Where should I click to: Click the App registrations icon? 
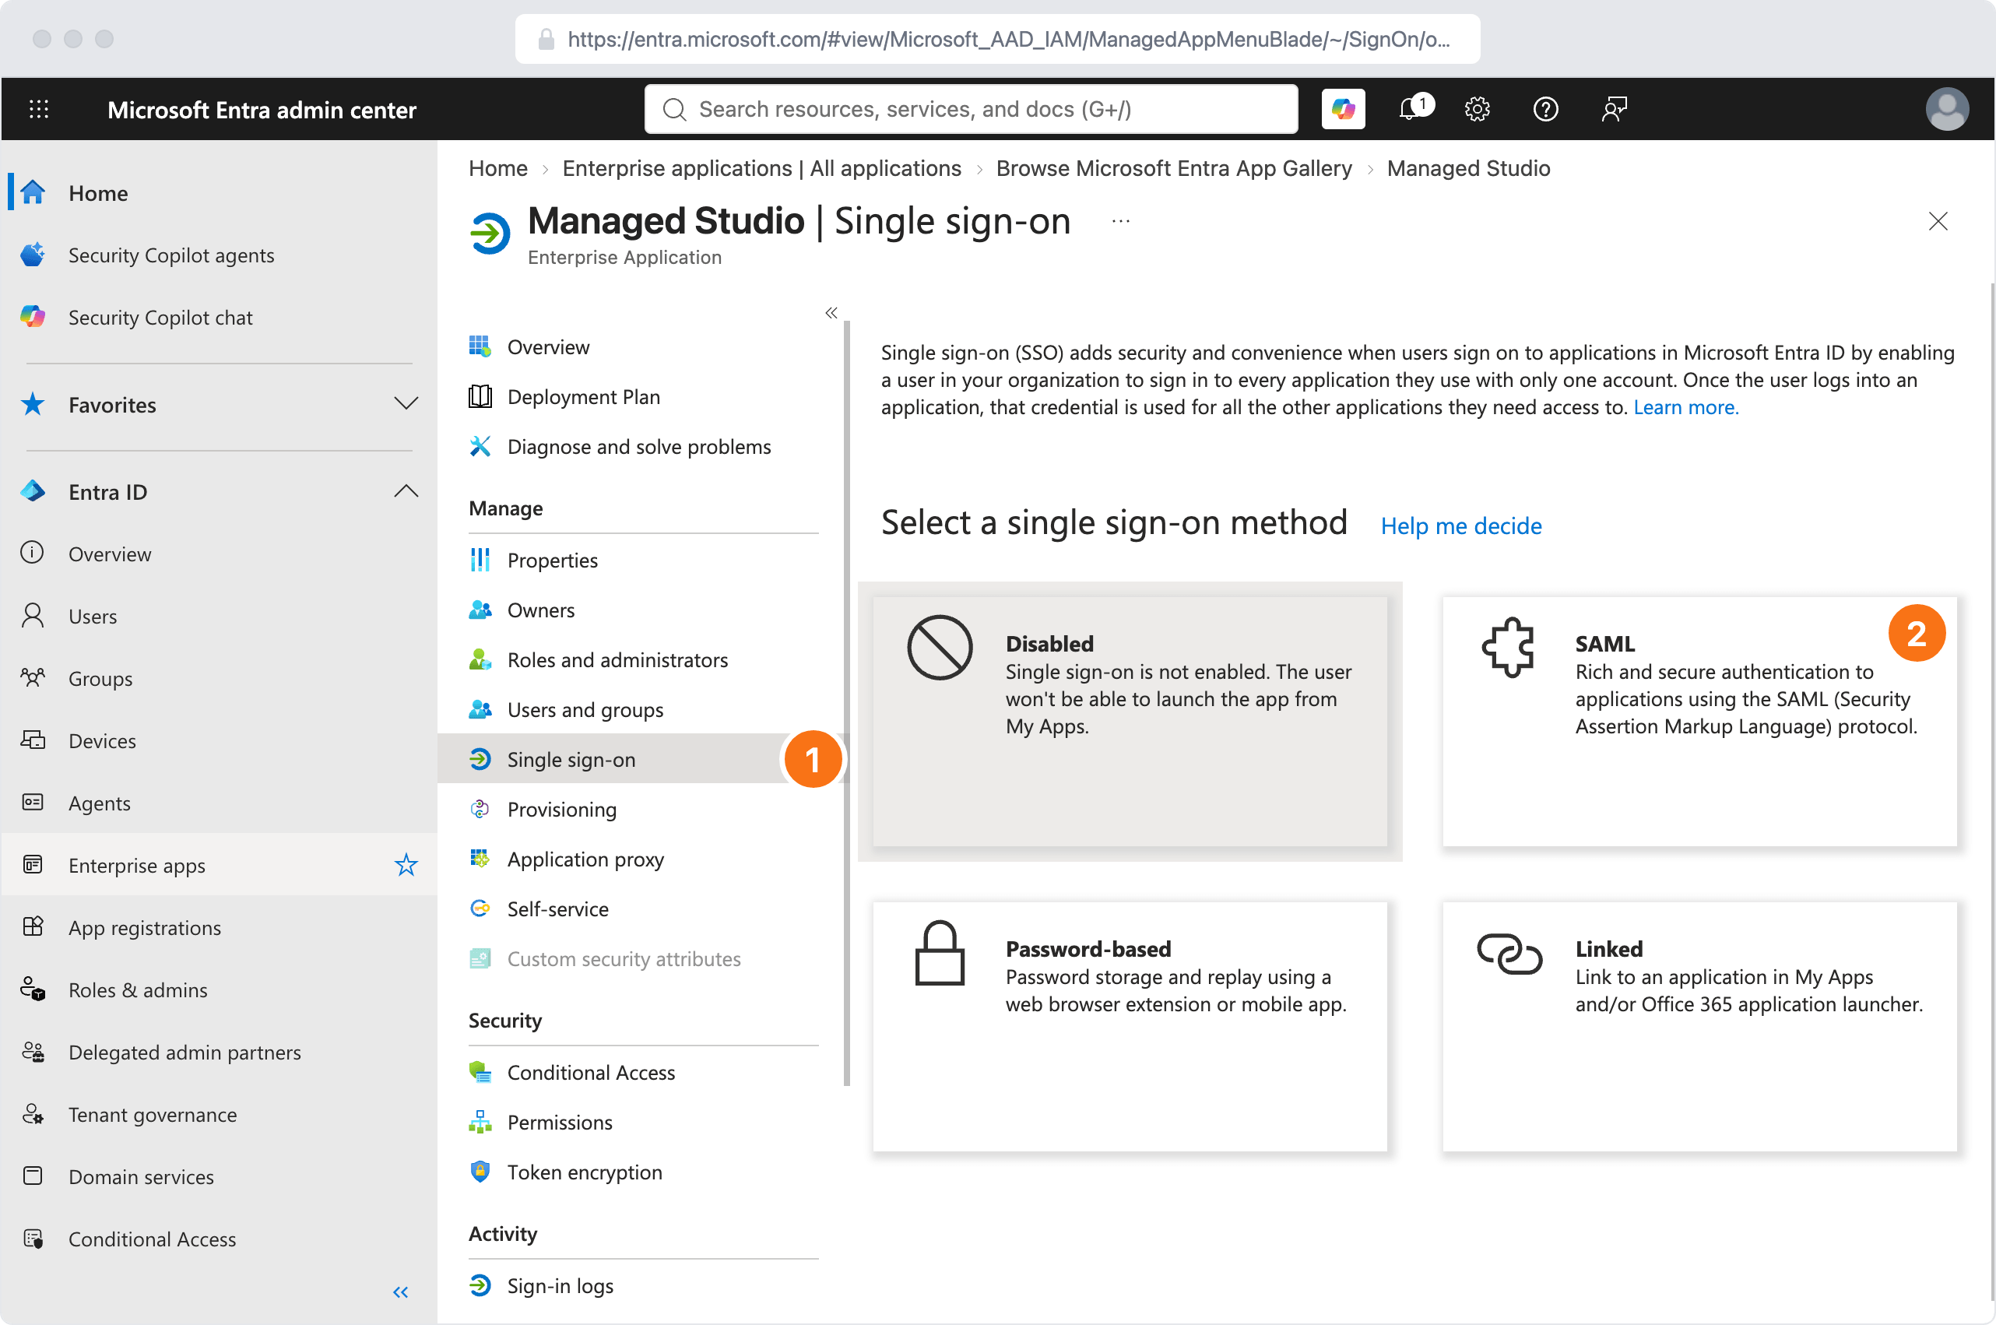(x=33, y=927)
